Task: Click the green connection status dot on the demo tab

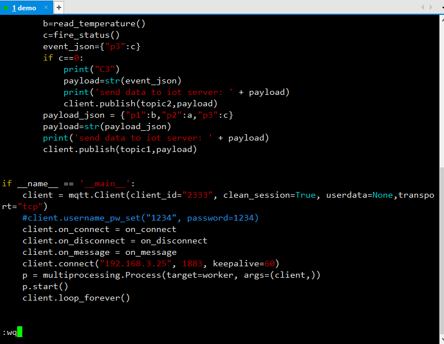Action: point(6,7)
